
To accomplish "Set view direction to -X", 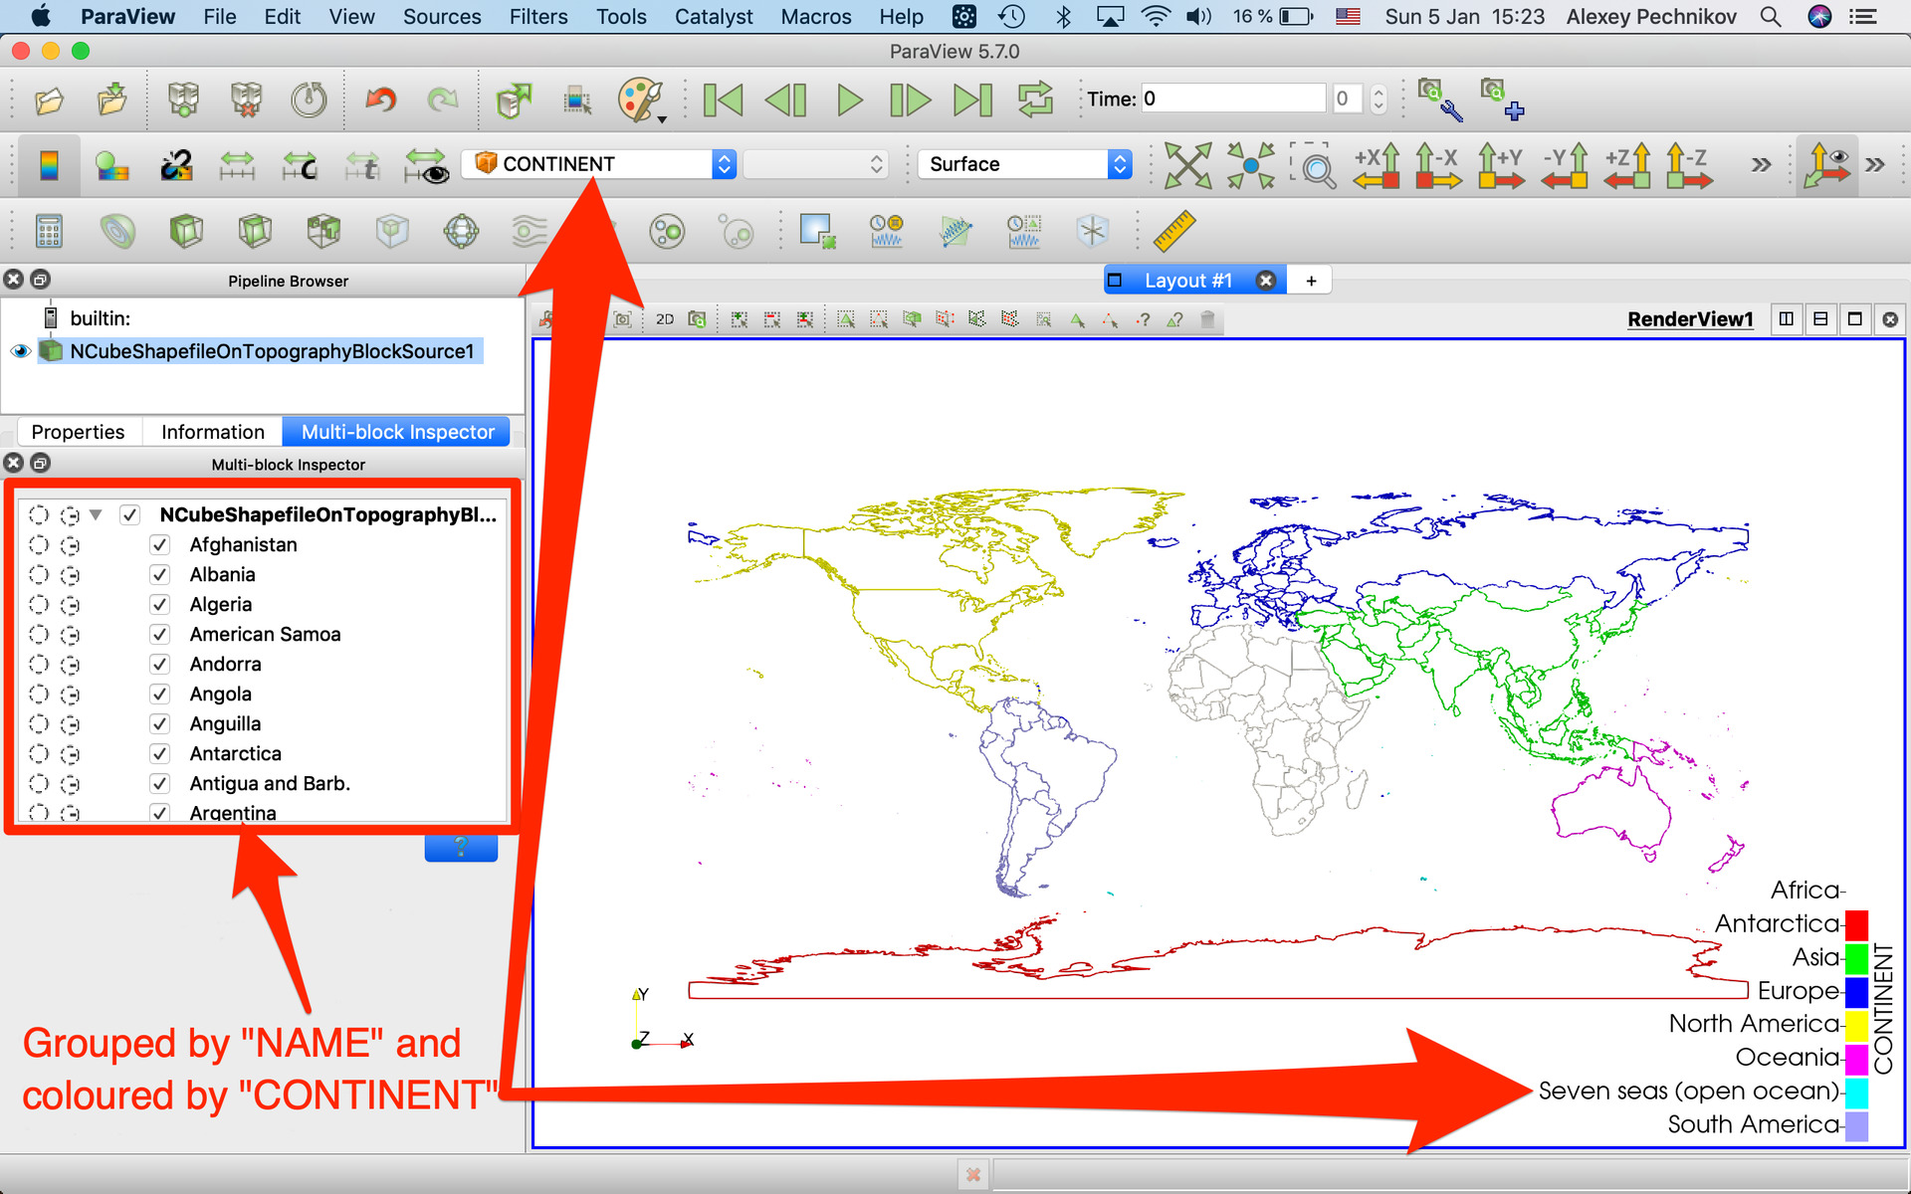I will [1438, 165].
